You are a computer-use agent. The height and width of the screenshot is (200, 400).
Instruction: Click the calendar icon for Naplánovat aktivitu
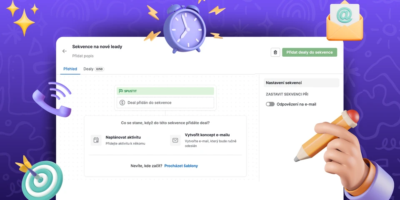96,140
